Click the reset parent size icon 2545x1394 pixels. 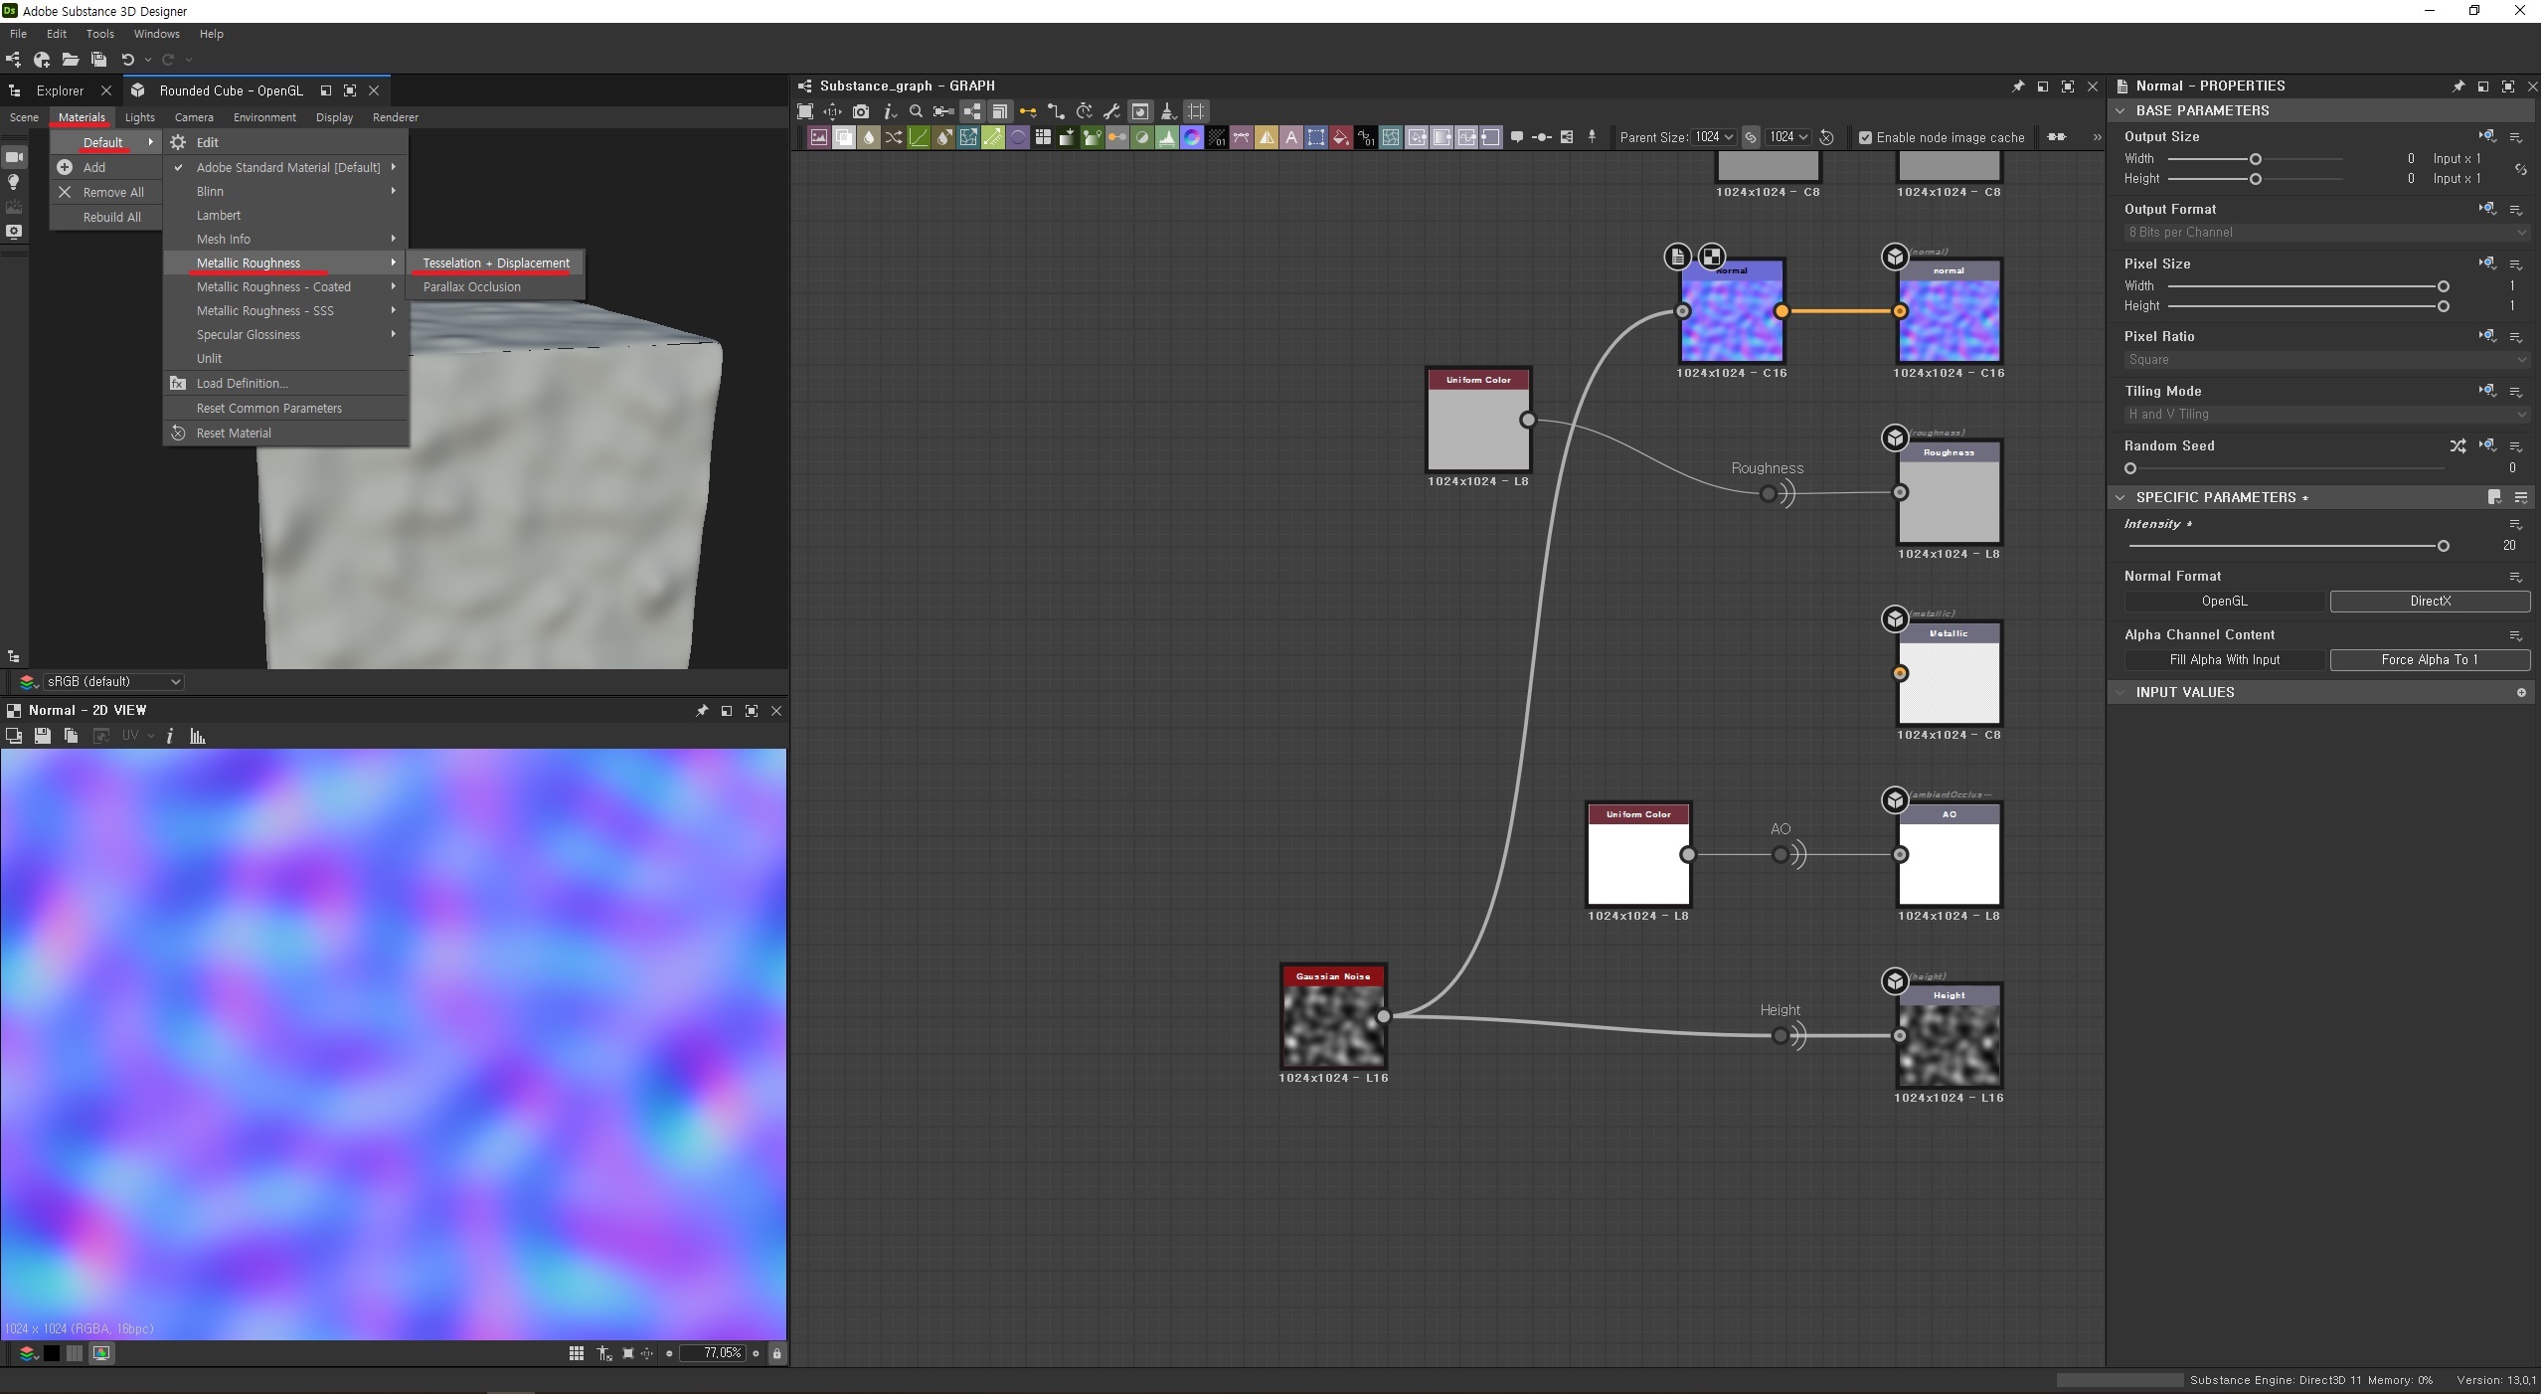1827,137
